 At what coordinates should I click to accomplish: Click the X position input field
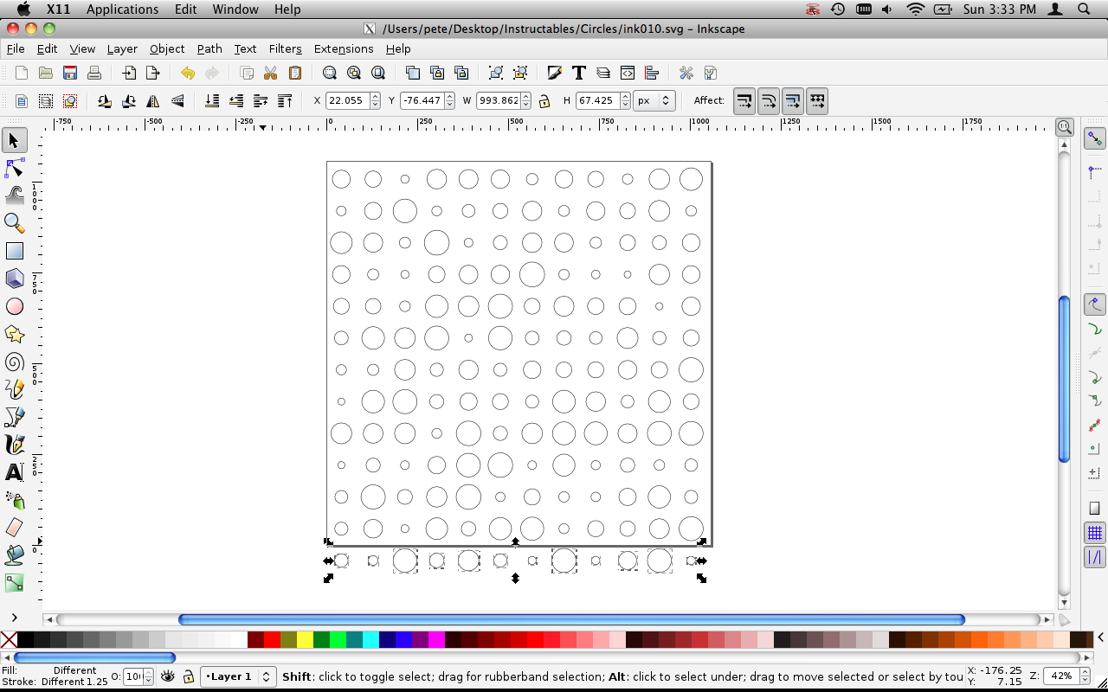pyautogui.click(x=348, y=100)
